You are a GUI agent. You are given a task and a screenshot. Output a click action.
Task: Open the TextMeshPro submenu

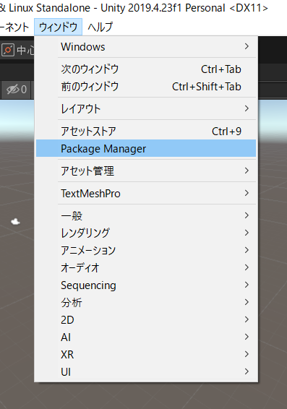[146, 194]
